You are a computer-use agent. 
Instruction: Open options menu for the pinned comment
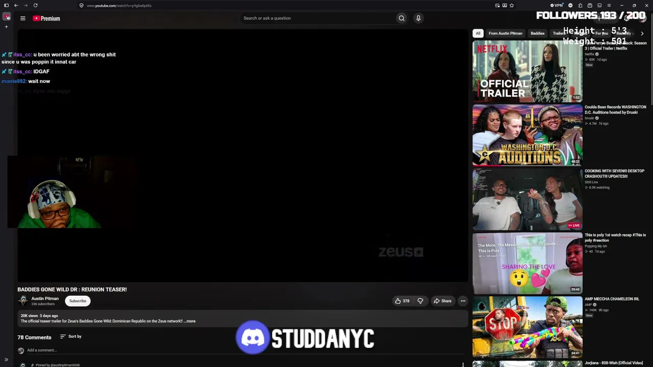click(x=463, y=364)
